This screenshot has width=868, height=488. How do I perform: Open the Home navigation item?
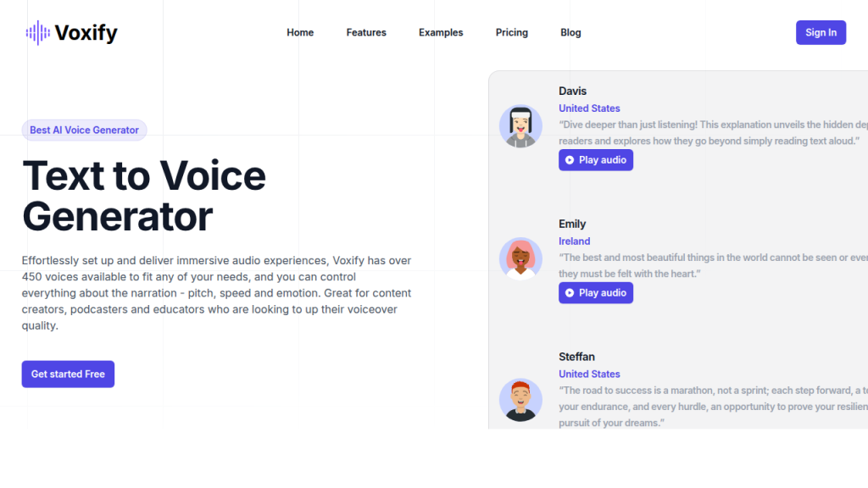(300, 32)
